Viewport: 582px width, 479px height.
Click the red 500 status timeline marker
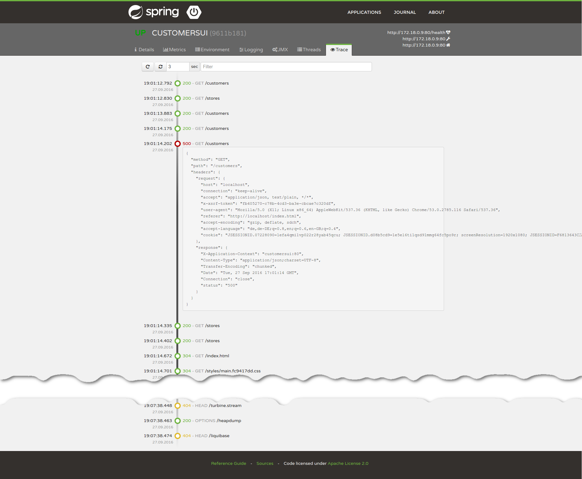(178, 144)
